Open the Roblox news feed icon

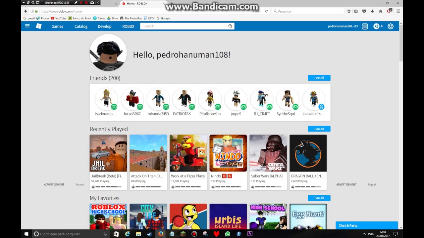point(365,26)
